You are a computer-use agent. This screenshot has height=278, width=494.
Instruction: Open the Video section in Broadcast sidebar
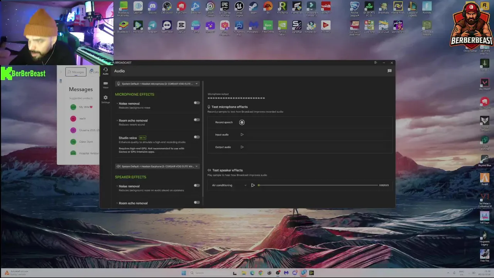105,85
